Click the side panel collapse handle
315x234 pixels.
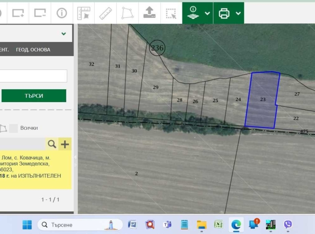coord(76,161)
